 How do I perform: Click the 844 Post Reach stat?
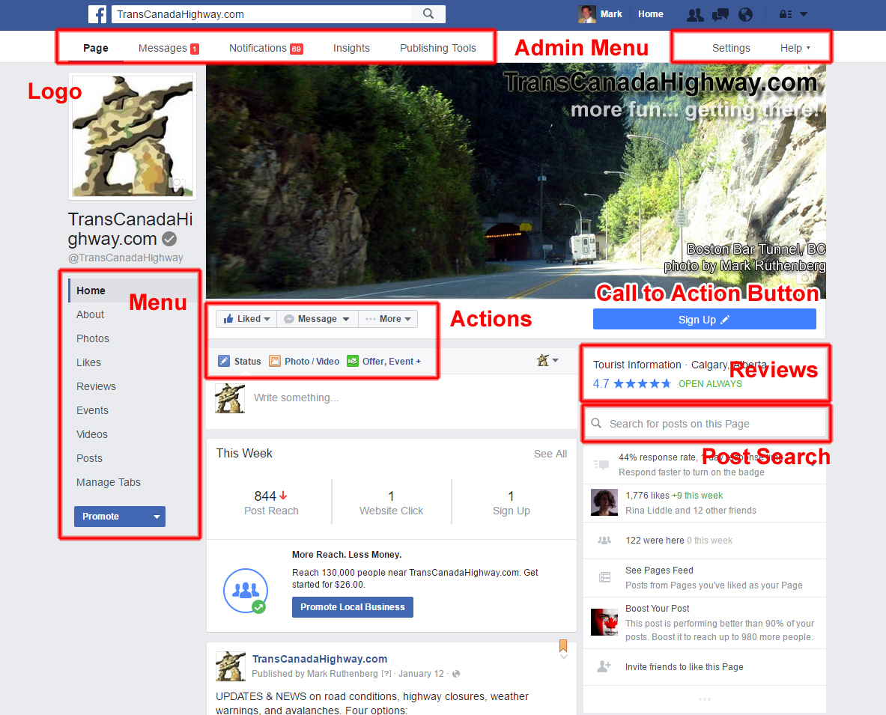pyautogui.click(x=271, y=502)
